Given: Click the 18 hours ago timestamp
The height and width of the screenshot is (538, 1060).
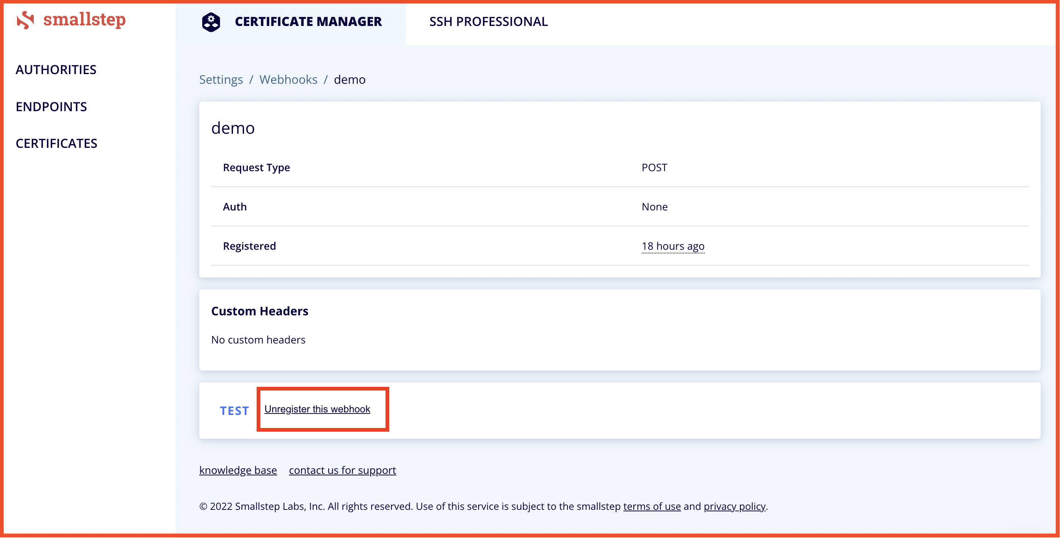Looking at the screenshot, I should [673, 246].
